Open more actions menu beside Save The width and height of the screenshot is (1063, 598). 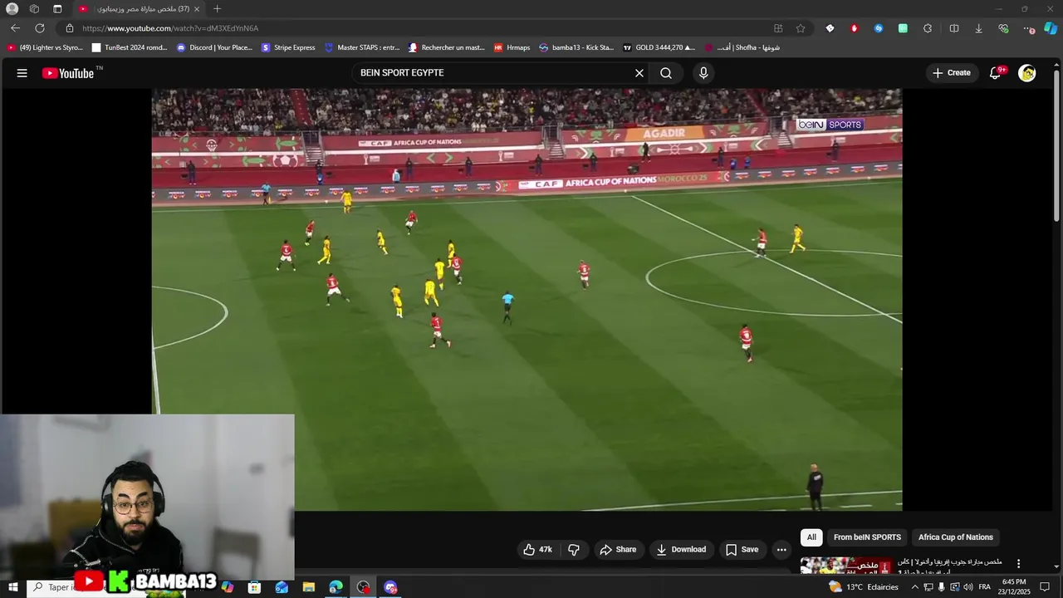pyautogui.click(x=781, y=549)
